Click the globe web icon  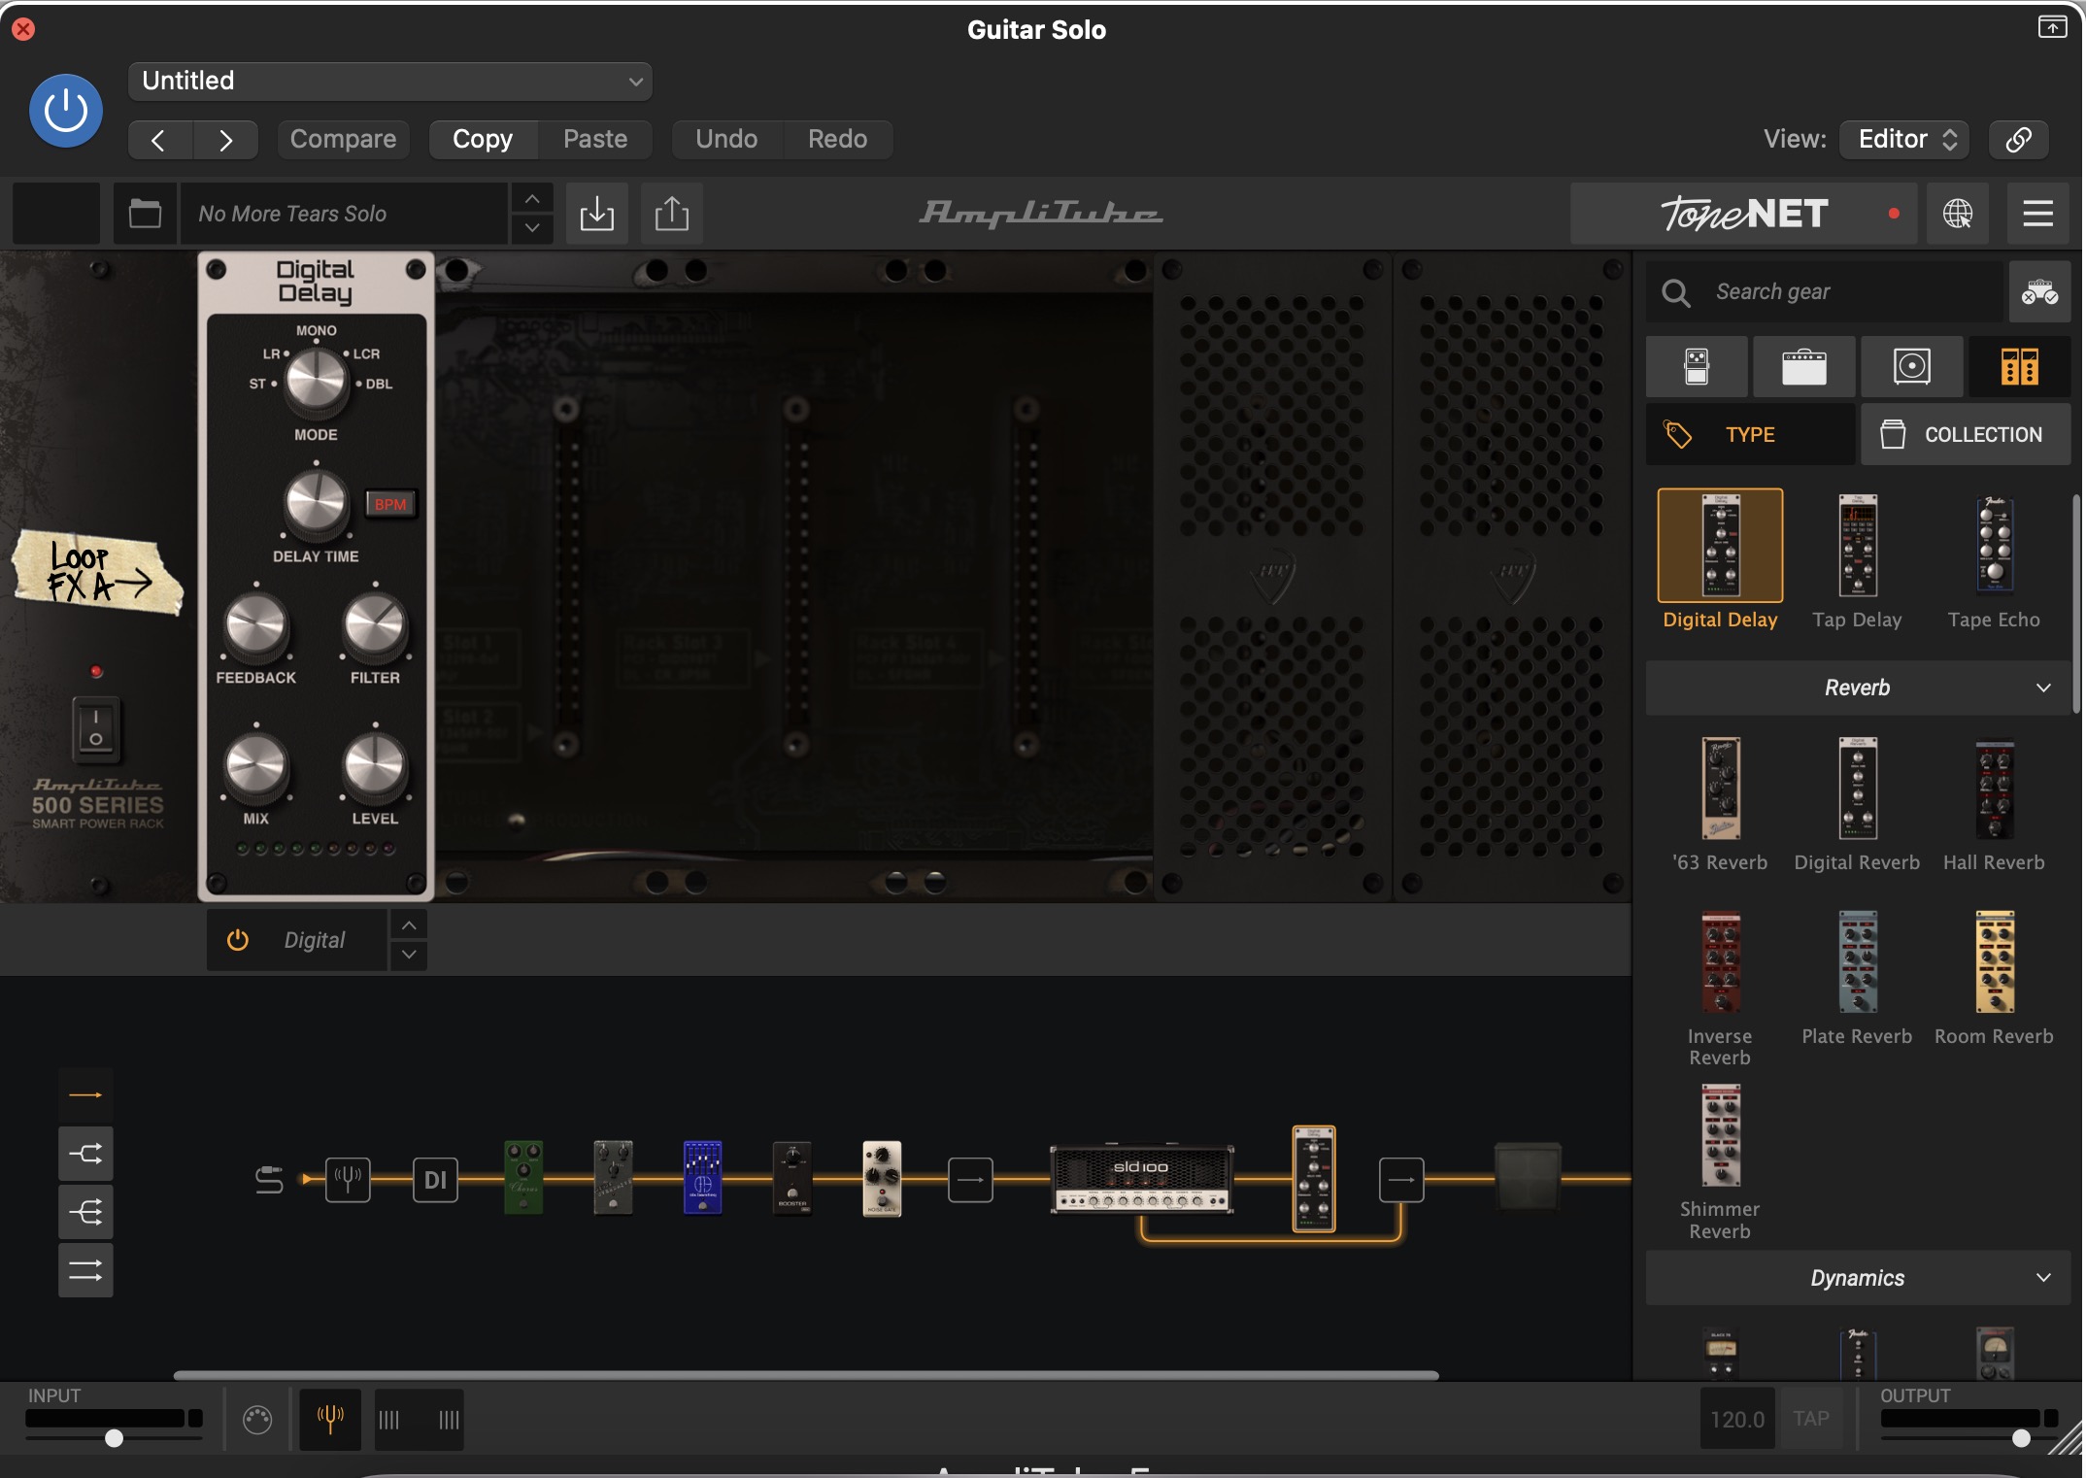[x=1957, y=214]
